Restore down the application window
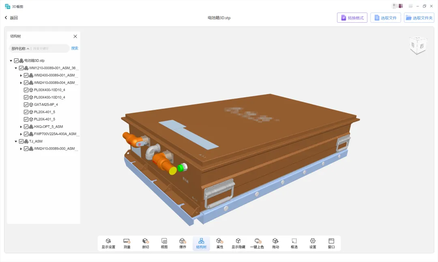438x262 pixels. (x=424, y=6)
